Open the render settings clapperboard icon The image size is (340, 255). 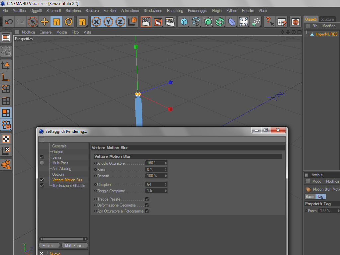click(x=170, y=22)
